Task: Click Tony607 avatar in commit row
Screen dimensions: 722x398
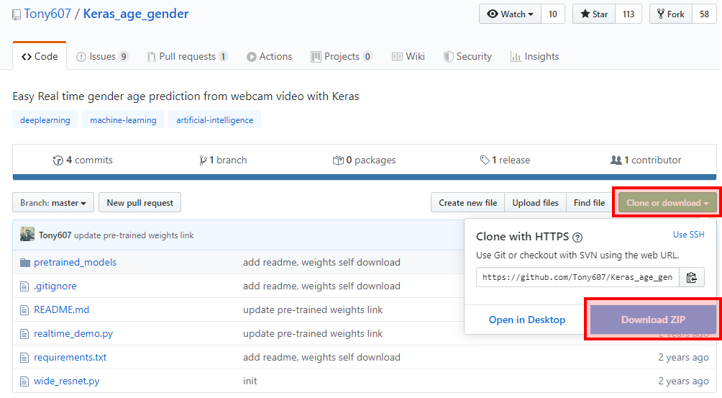Action: coord(27,234)
